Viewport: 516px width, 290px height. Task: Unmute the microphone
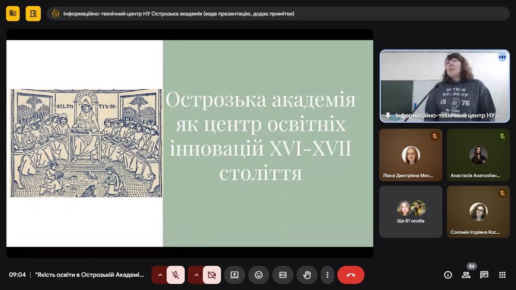point(175,275)
